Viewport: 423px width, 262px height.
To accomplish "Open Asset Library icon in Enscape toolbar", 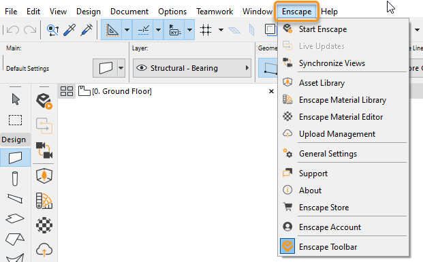I will point(44,176).
